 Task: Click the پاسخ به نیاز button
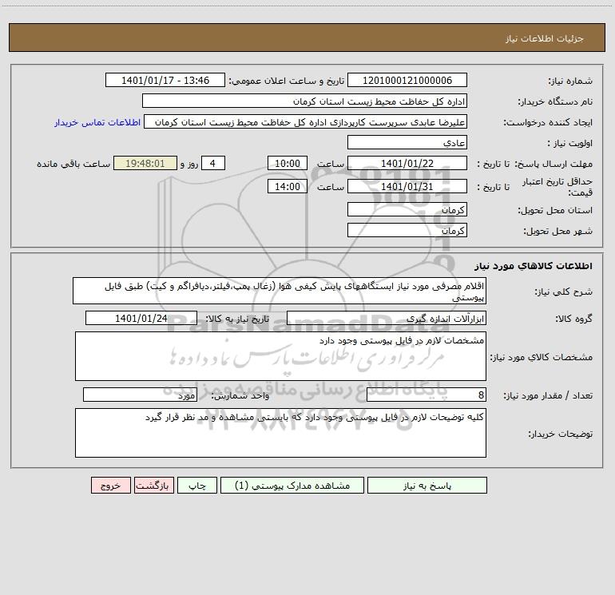427,485
